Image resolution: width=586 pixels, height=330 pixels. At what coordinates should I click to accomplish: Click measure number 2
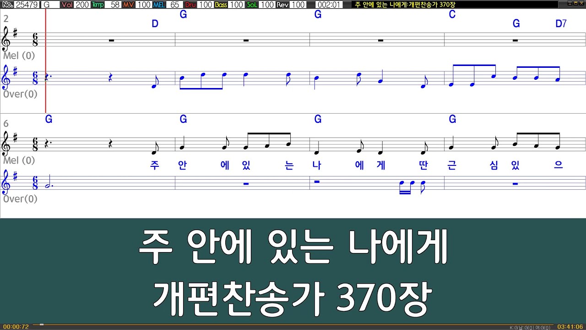(x=6, y=19)
